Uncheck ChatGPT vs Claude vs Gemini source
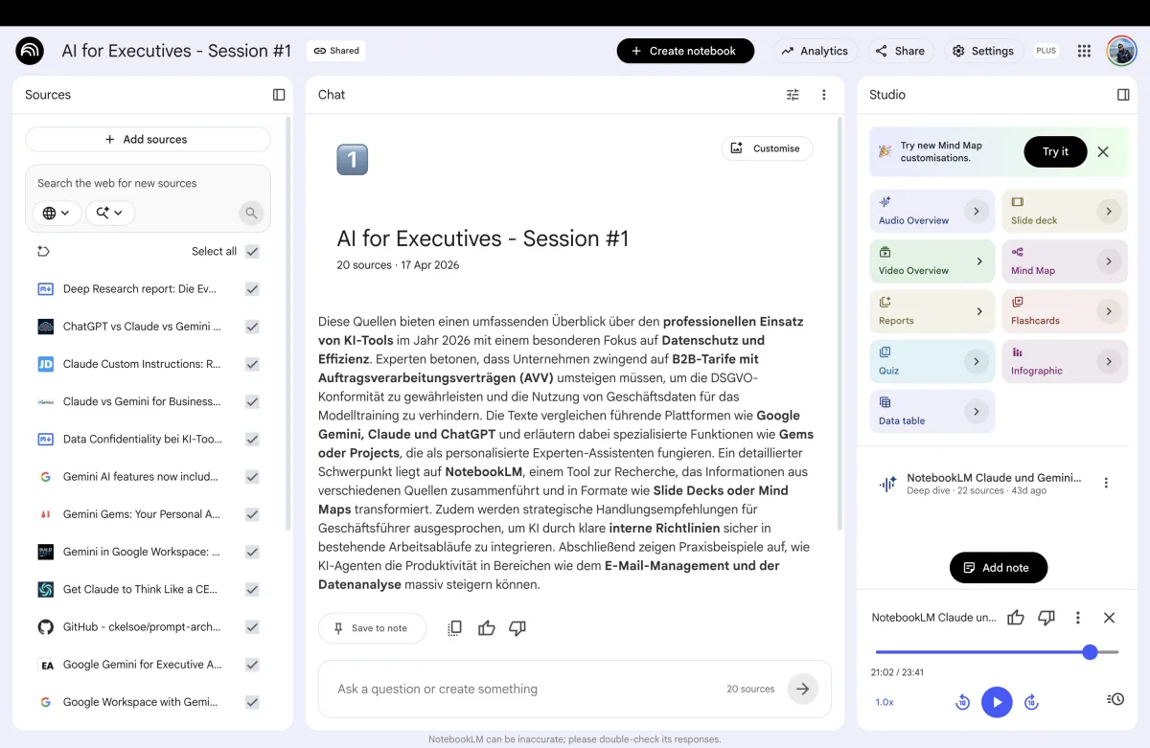The image size is (1150, 748). 252,327
